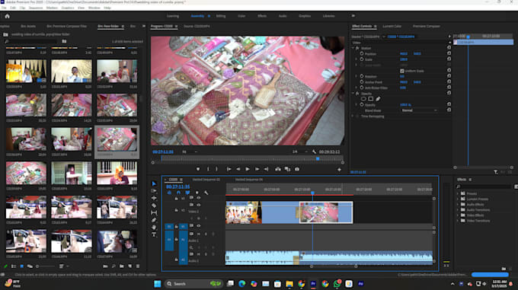
Task: Create 4-point rectangle mask under Opacity
Action: coord(371,99)
